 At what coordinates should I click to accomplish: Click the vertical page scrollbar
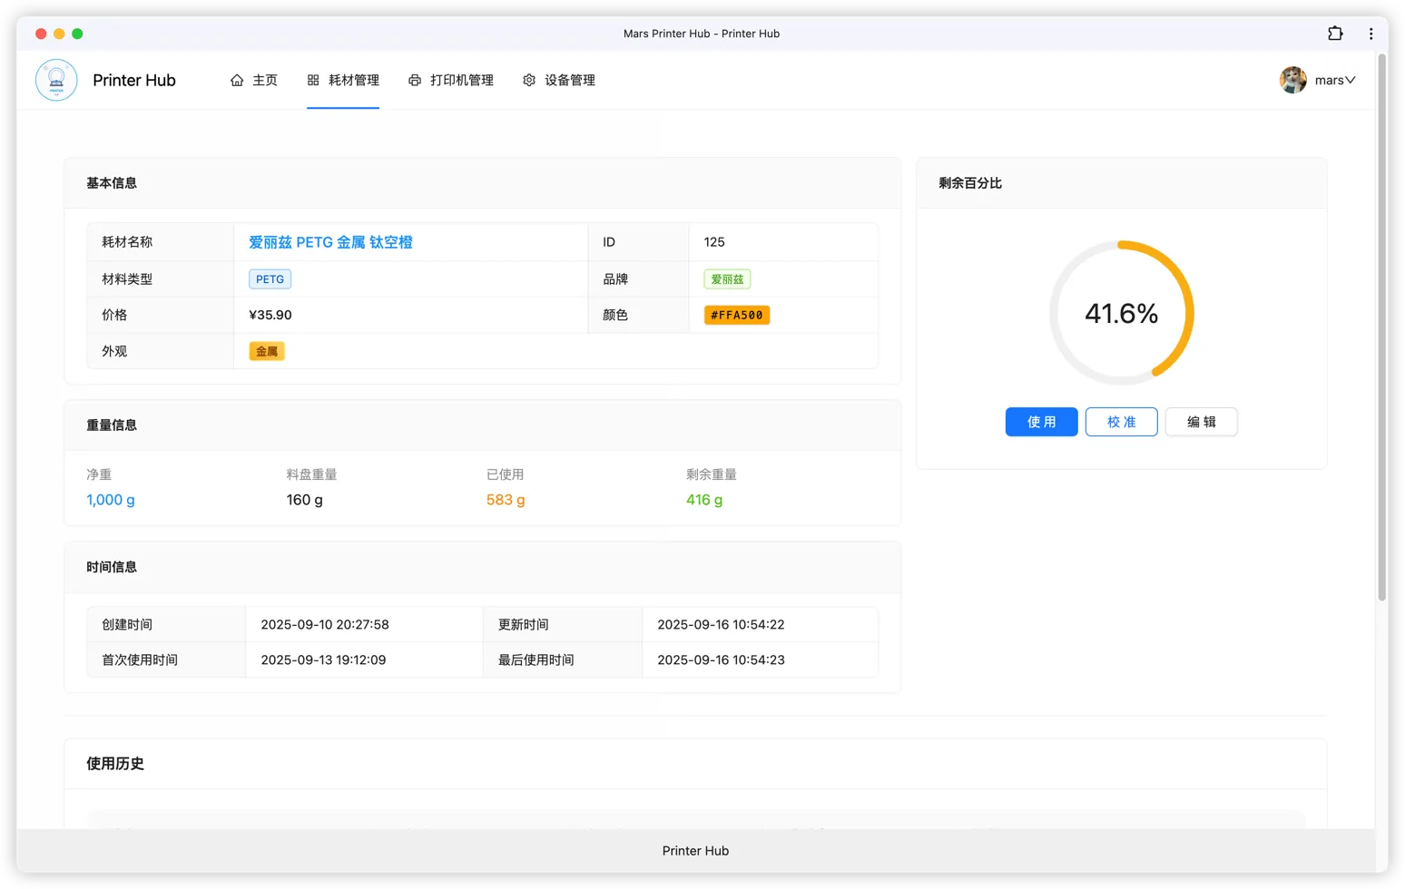point(1381,327)
